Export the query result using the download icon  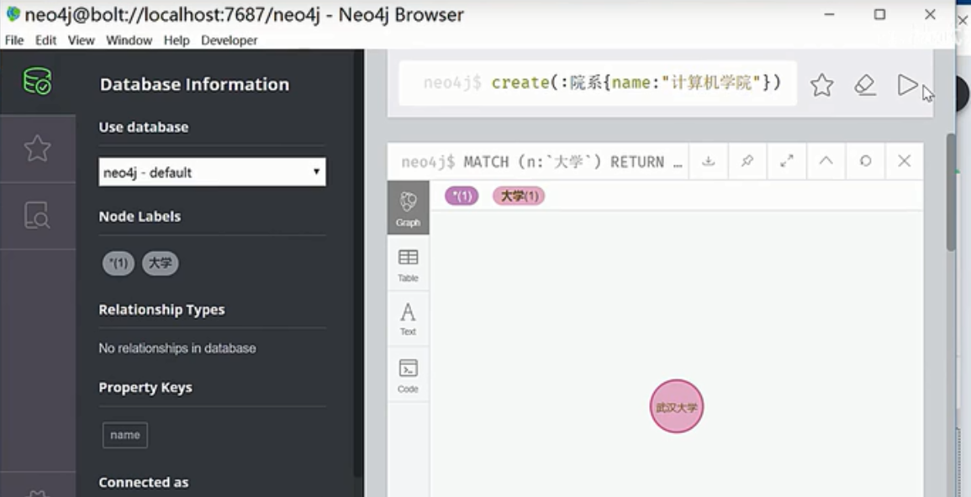point(708,161)
